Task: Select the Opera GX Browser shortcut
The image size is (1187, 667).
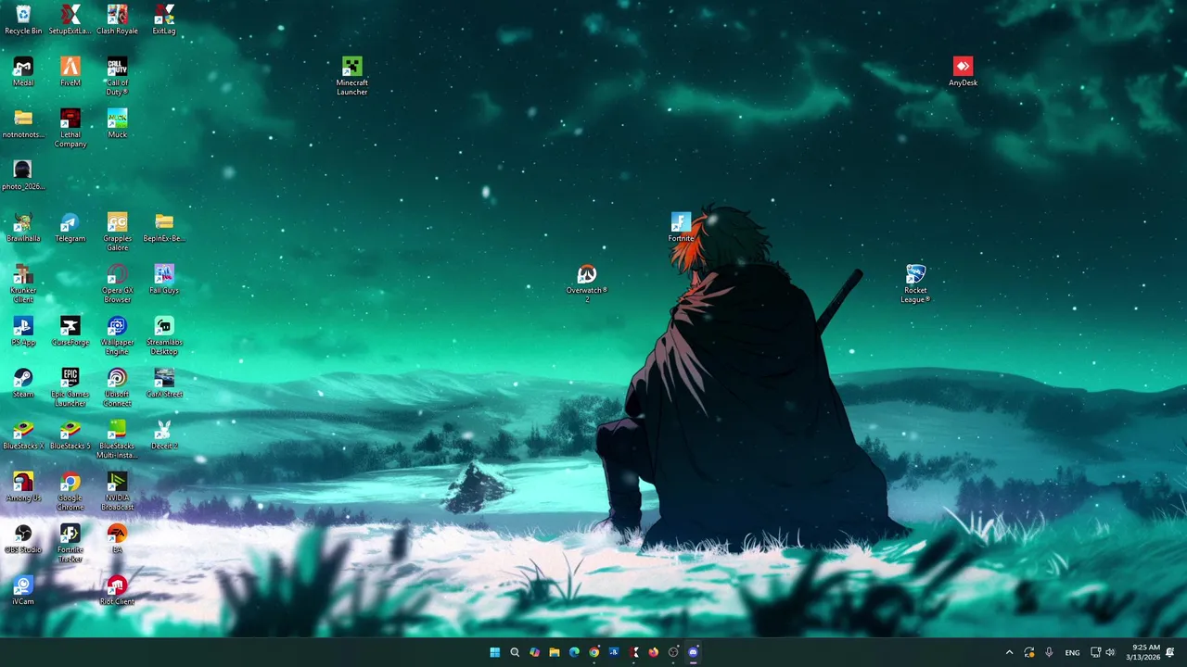Action: [117, 283]
